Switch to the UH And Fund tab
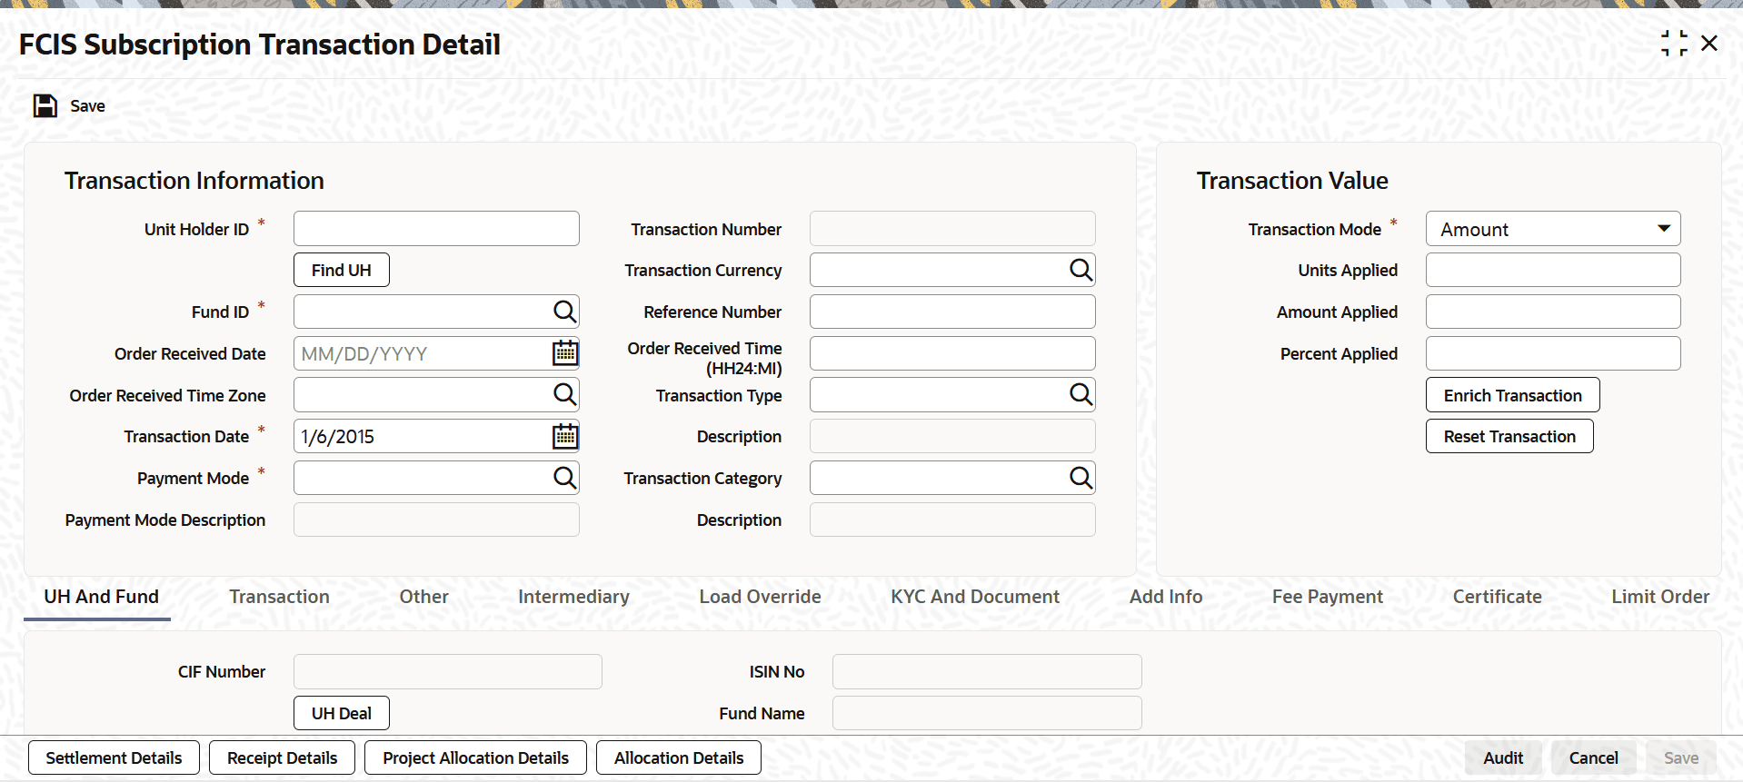Viewport: 1743px width, 782px height. pos(101,597)
